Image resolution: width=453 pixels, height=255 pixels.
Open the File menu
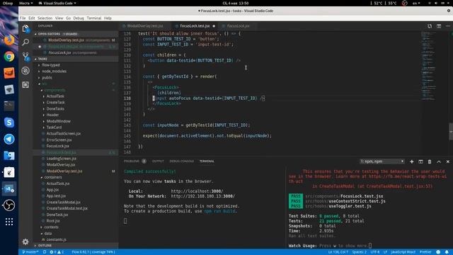click(23, 18)
